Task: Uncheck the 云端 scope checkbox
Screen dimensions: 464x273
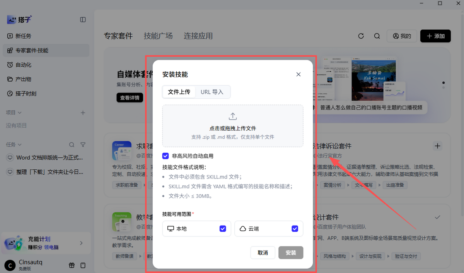Action: (x=295, y=229)
